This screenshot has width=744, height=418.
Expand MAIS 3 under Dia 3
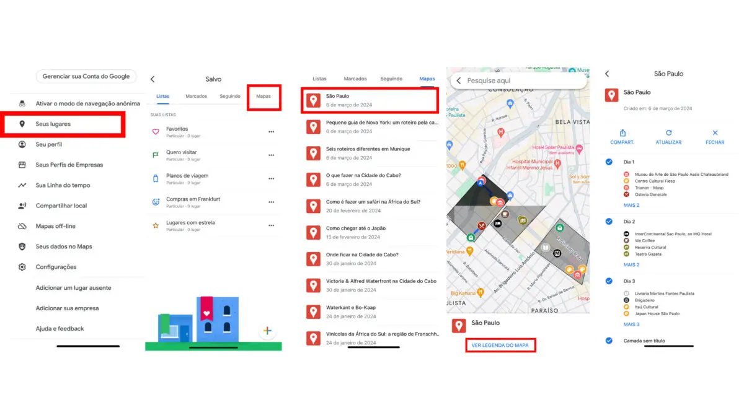631,324
